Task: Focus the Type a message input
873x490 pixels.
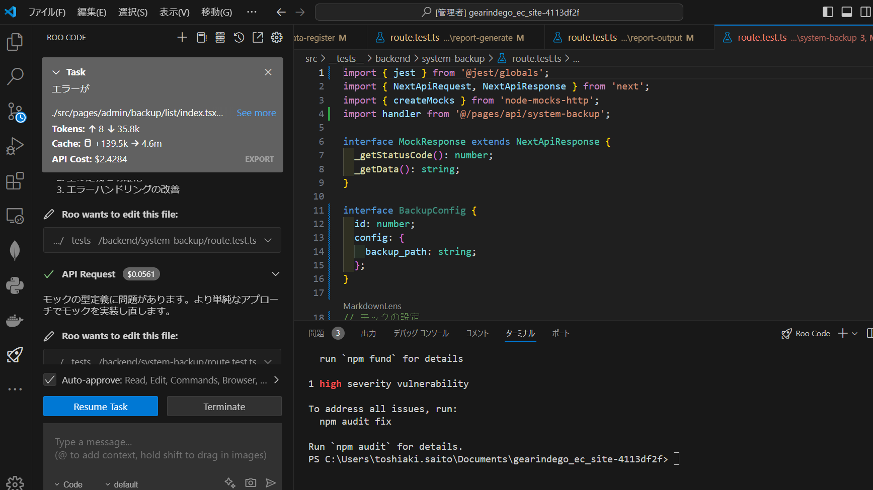Action: 162,448
